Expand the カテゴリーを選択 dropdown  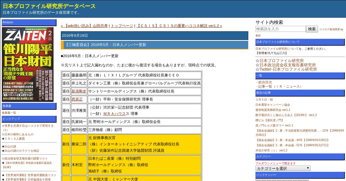[283, 168]
